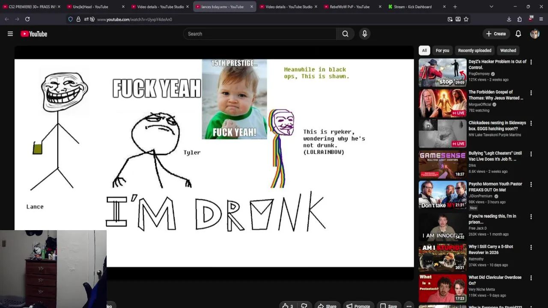Open options for Chickadees nesting video
Screen dimensions: 548x308
coord(531,123)
